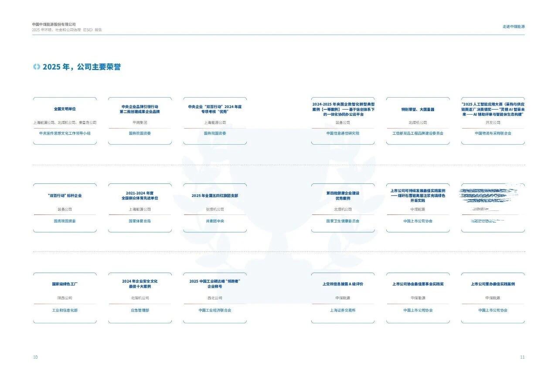
Task: Click the 应急管理部 issuer text
Action: pos(140,311)
